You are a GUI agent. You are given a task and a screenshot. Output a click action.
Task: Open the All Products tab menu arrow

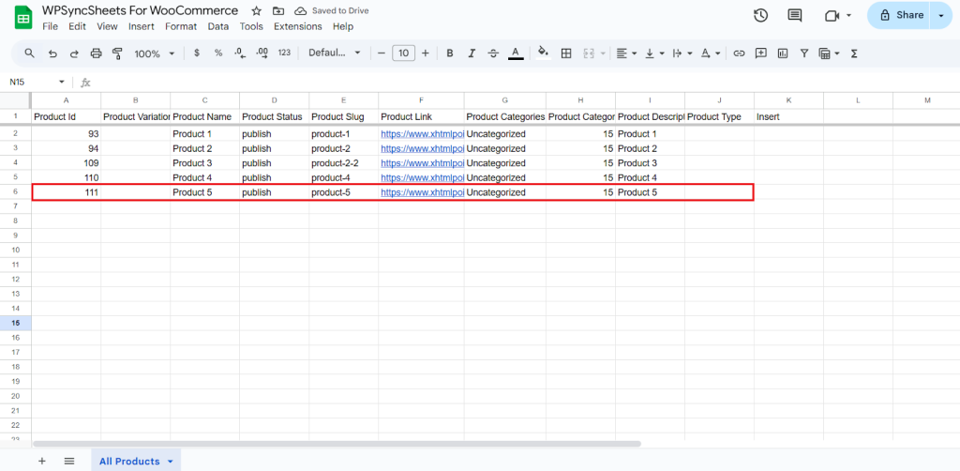click(x=171, y=462)
